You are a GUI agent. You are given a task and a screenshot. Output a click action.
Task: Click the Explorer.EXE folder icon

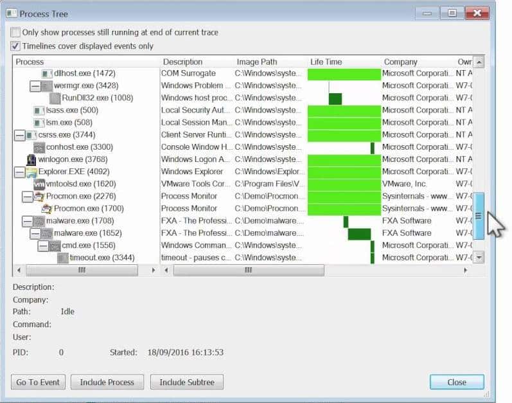[31, 172]
